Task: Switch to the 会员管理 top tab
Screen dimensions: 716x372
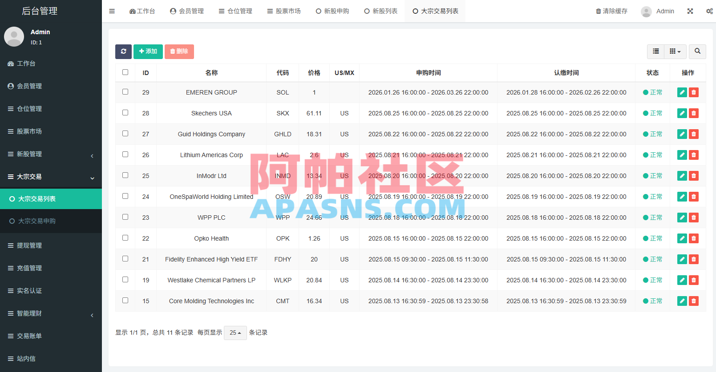Action: tap(187, 11)
